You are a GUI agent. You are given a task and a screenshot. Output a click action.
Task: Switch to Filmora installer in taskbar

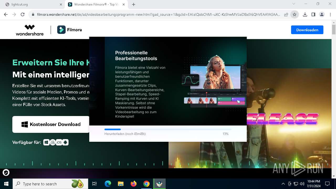(x=159, y=184)
